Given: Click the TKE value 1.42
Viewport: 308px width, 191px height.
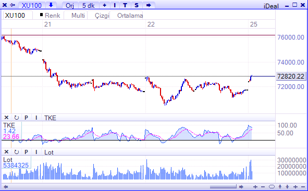Looking at the screenshot, I should [x=9, y=131].
